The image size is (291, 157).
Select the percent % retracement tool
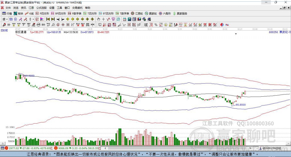pyautogui.click(x=156, y=25)
